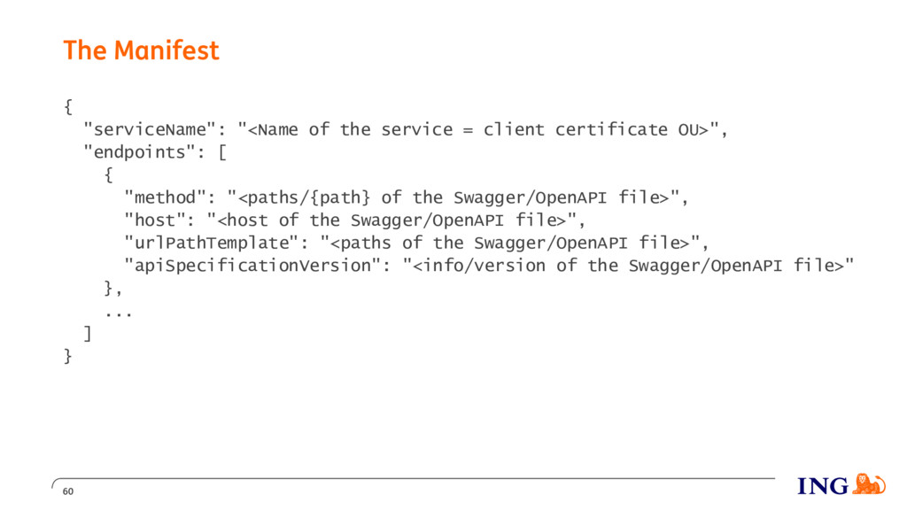The height and width of the screenshot is (510, 907).
Task: Click "<paths/{path} of the Swagger/OpenAPI file>" value
Action: pyautogui.click(x=453, y=197)
